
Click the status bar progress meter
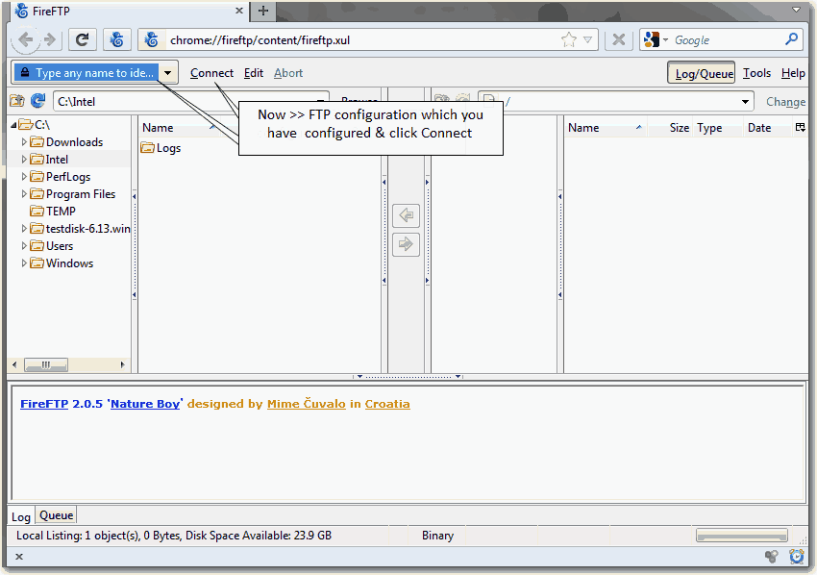click(741, 535)
